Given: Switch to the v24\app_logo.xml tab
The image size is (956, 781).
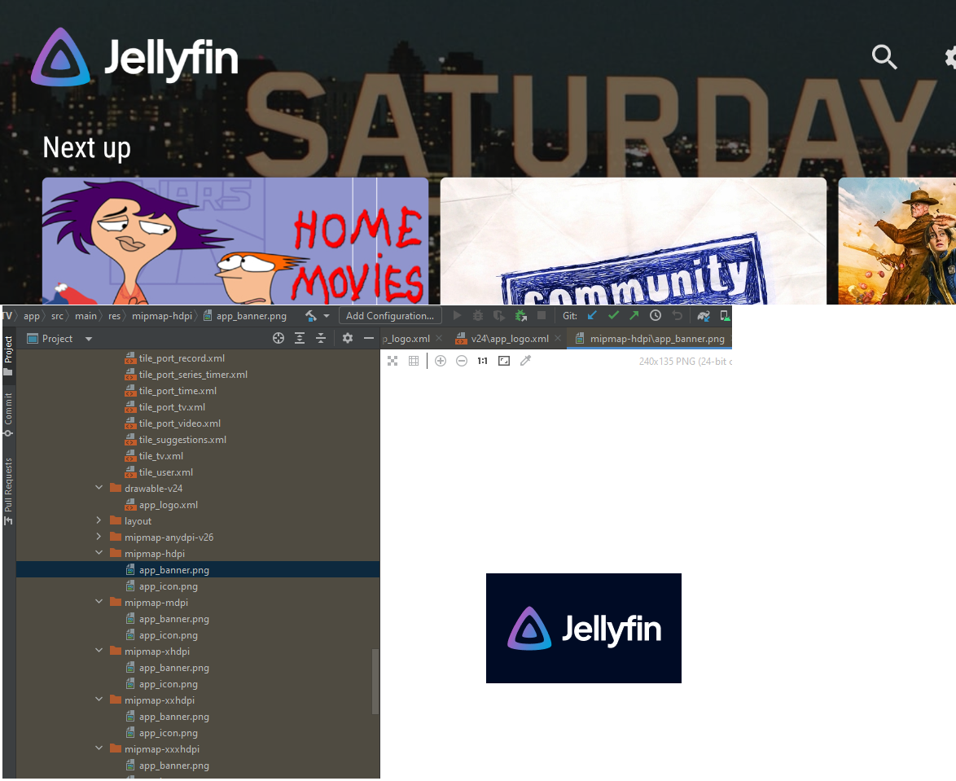Looking at the screenshot, I should (x=509, y=339).
